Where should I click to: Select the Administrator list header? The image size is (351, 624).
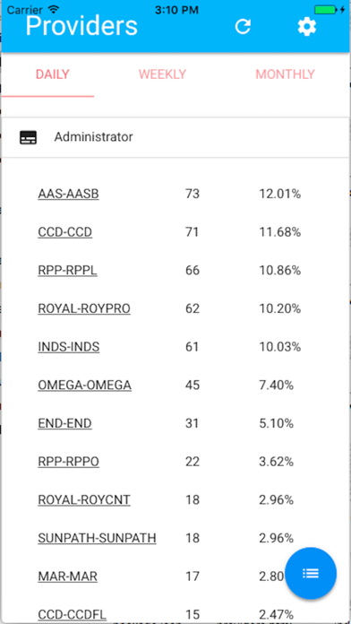pyautogui.click(x=175, y=137)
